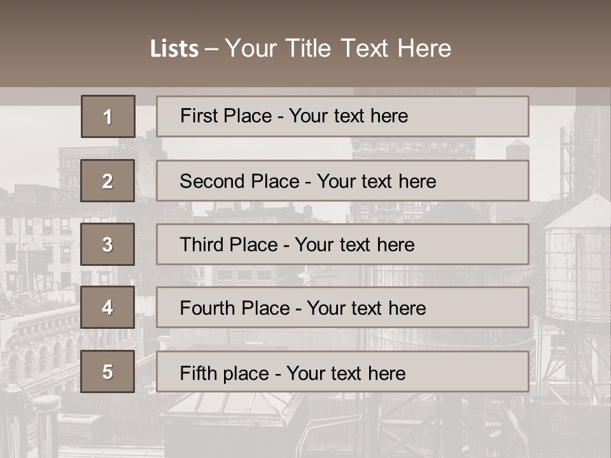Click the Fourth Place text box
The image size is (611, 458).
click(x=342, y=308)
